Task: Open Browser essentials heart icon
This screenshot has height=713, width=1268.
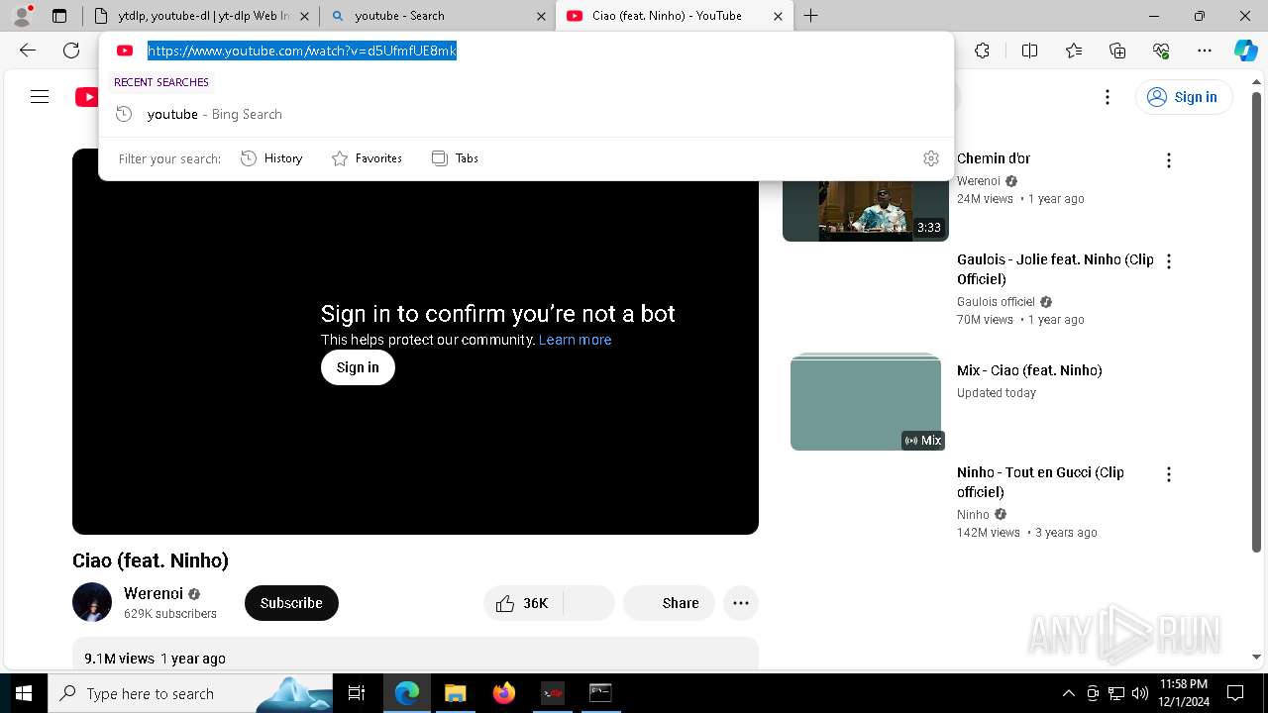Action: 1161,51
